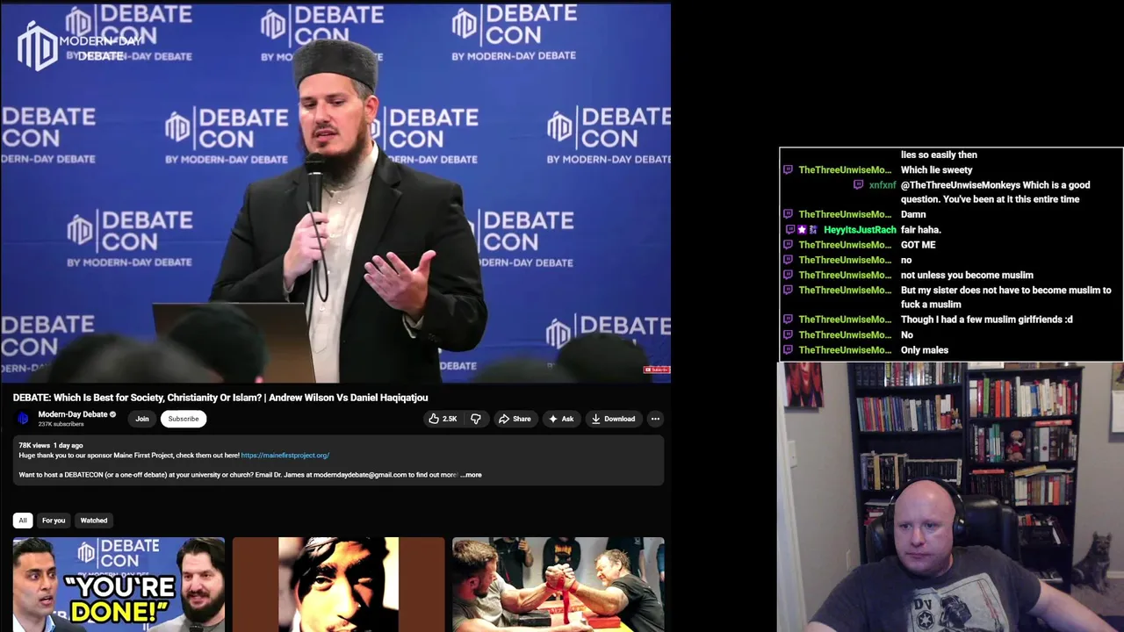Click the 237K subscribers count text

61,424
